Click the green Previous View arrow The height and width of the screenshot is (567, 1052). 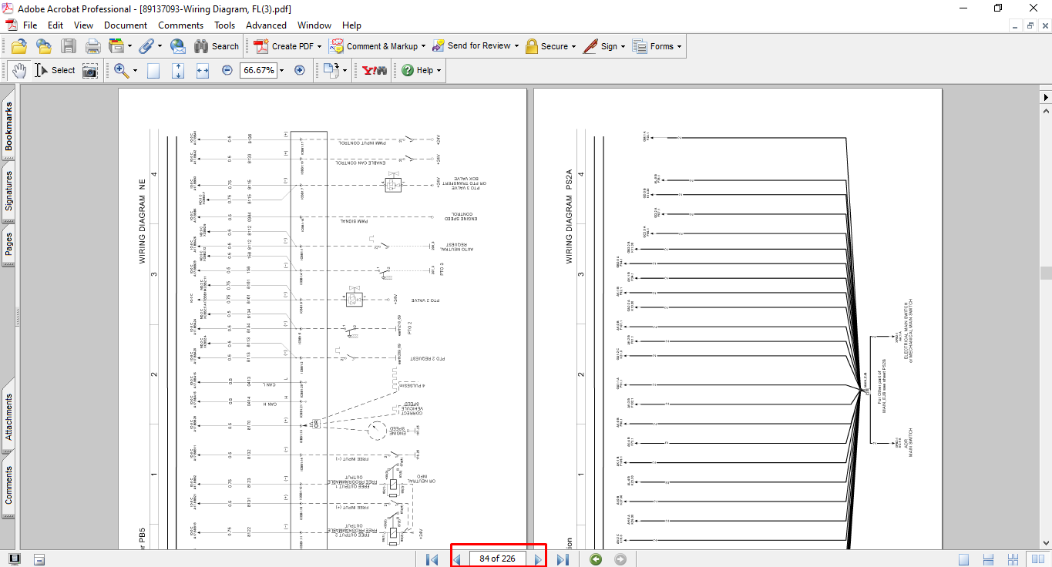pyautogui.click(x=596, y=559)
